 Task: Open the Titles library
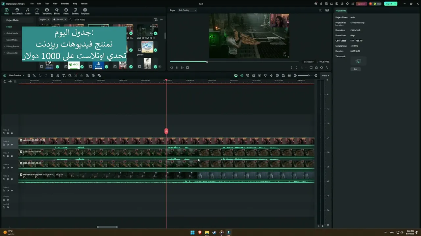pos(37,11)
